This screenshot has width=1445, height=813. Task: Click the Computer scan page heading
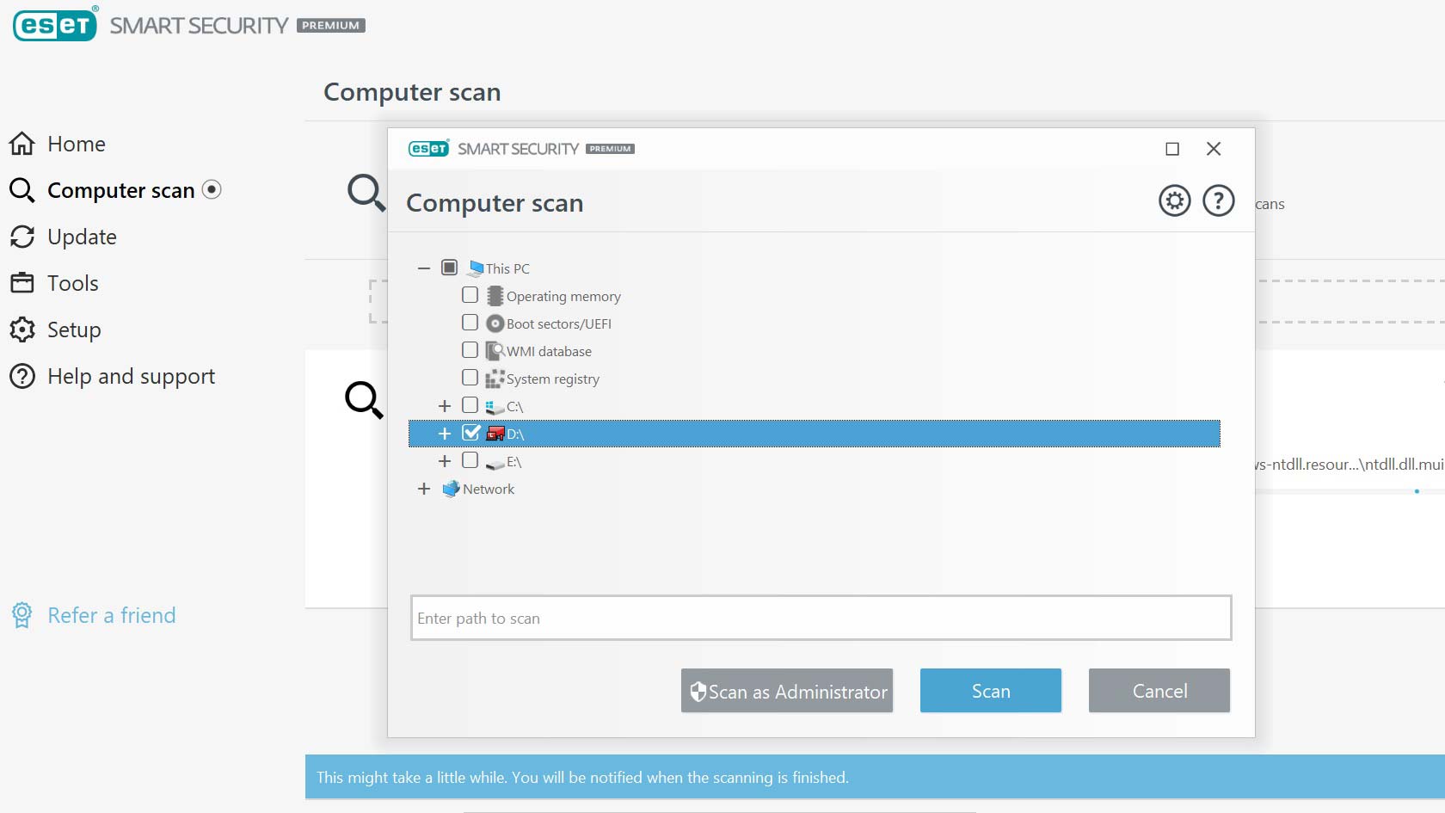pos(412,92)
